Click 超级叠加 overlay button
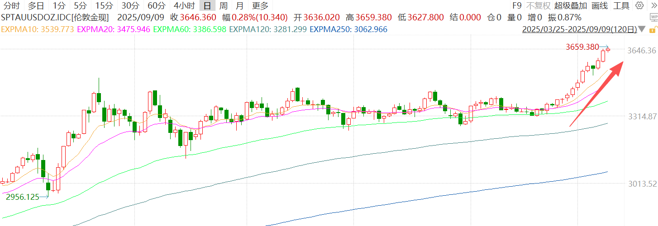 click(571, 6)
